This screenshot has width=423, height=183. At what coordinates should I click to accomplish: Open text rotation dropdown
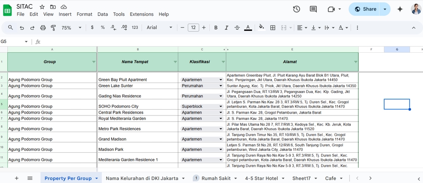click(343, 28)
